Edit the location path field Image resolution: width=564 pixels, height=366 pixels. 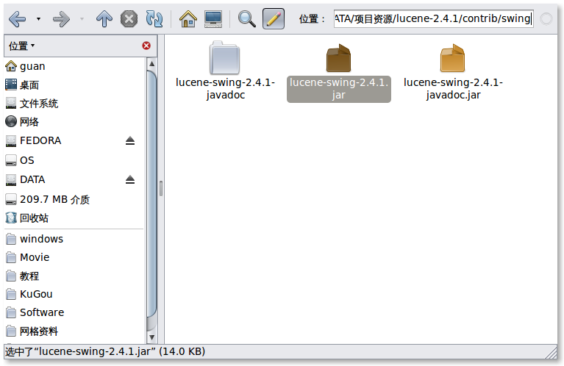433,18
